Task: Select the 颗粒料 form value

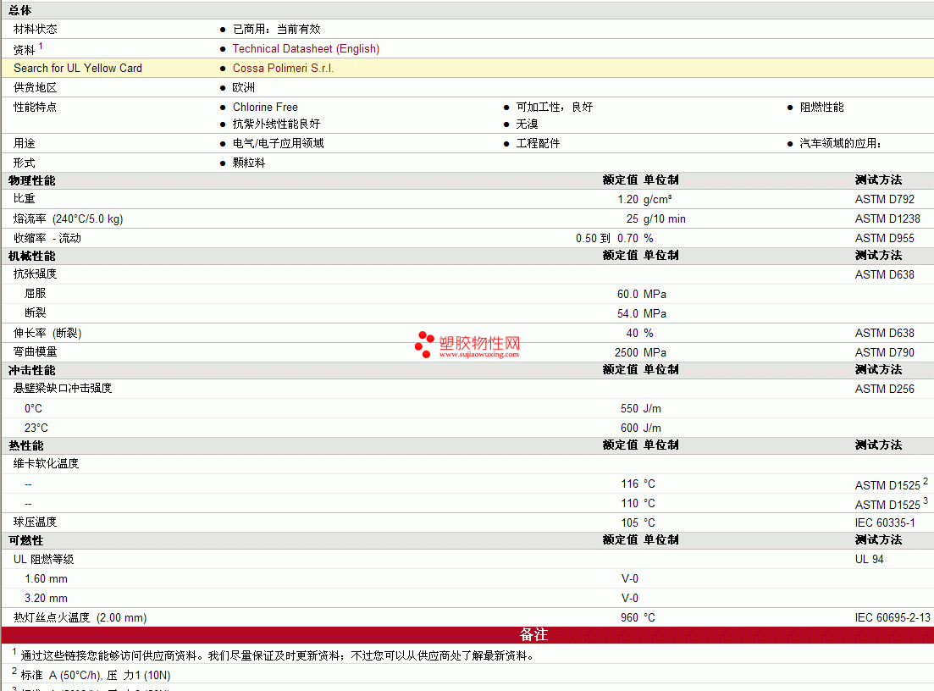Action: pos(249,163)
